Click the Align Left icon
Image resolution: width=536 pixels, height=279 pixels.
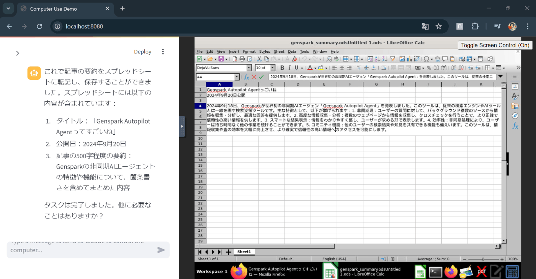tap(334, 68)
